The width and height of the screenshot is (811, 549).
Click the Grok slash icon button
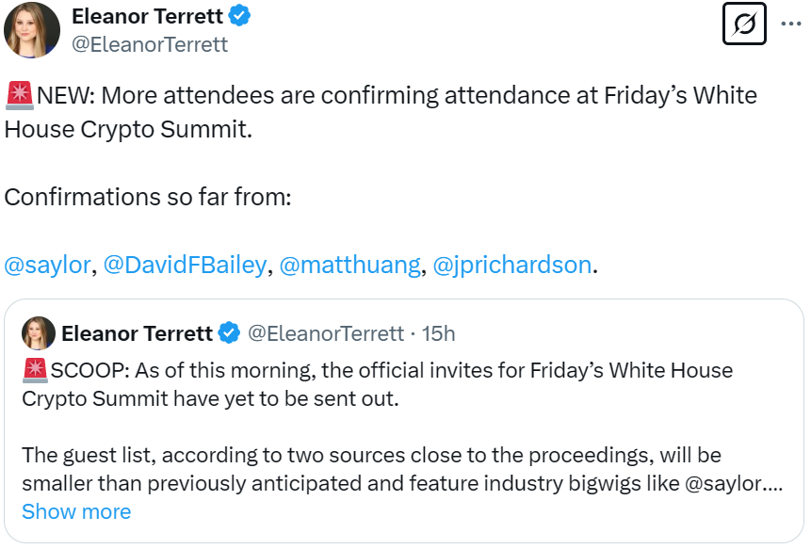[x=744, y=24]
